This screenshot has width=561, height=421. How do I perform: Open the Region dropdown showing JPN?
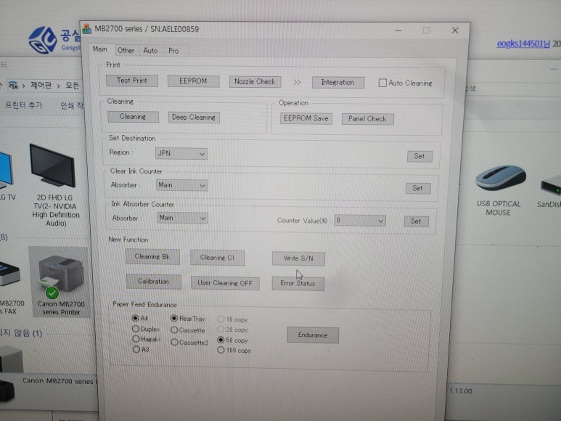click(x=181, y=153)
